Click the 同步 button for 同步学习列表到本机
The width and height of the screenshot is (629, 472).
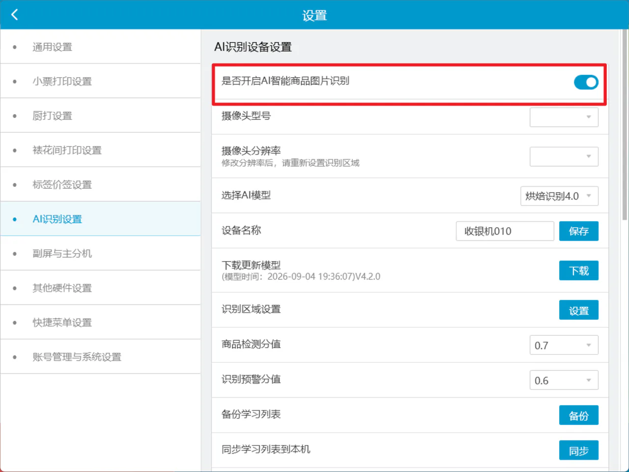click(578, 450)
